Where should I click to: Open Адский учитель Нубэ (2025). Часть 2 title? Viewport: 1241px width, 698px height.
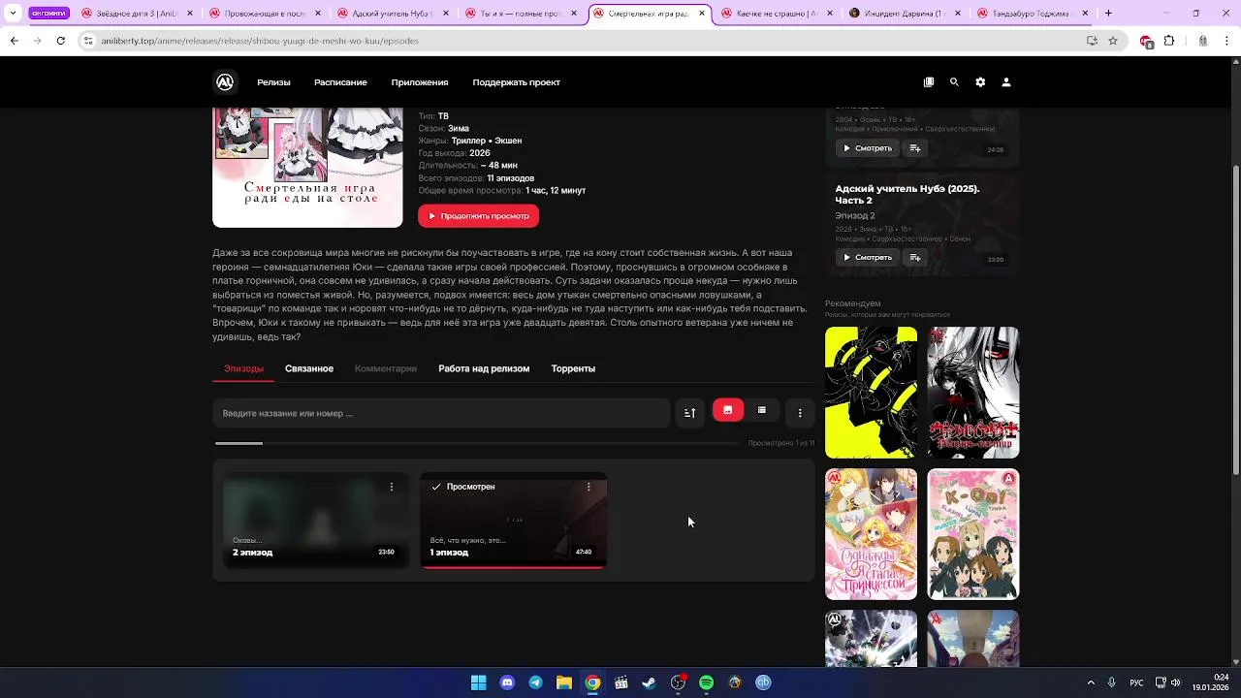[907, 194]
